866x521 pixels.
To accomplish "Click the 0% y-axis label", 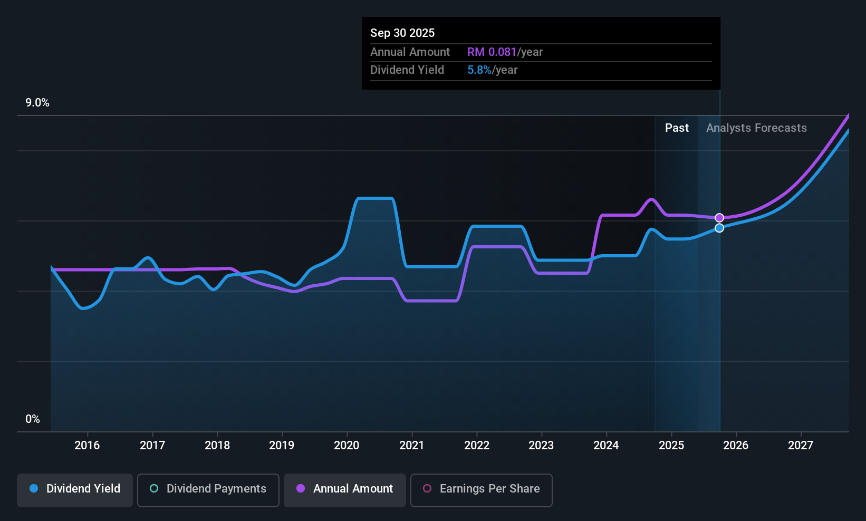I will 33,419.
